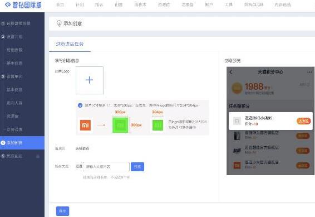The width and height of the screenshot is (315, 217).
Task: Click the red Mi icon in last row
Action: pos(237,165)
